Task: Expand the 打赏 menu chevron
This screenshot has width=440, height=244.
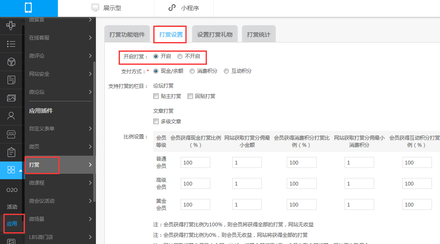Action: point(90,164)
